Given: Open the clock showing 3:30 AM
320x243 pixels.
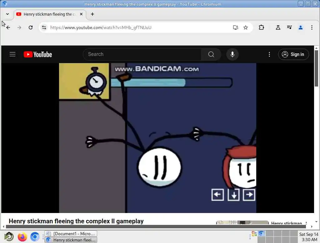Looking at the screenshot, I should pos(308,237).
